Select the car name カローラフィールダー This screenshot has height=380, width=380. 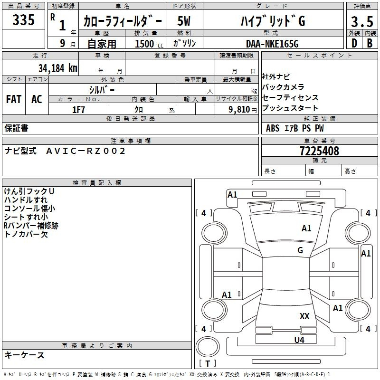[123, 21]
